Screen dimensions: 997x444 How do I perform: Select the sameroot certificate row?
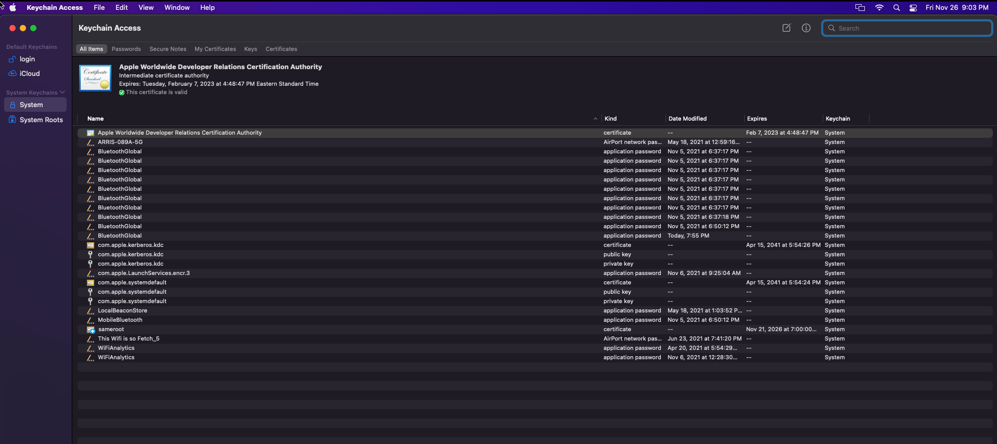pos(535,330)
